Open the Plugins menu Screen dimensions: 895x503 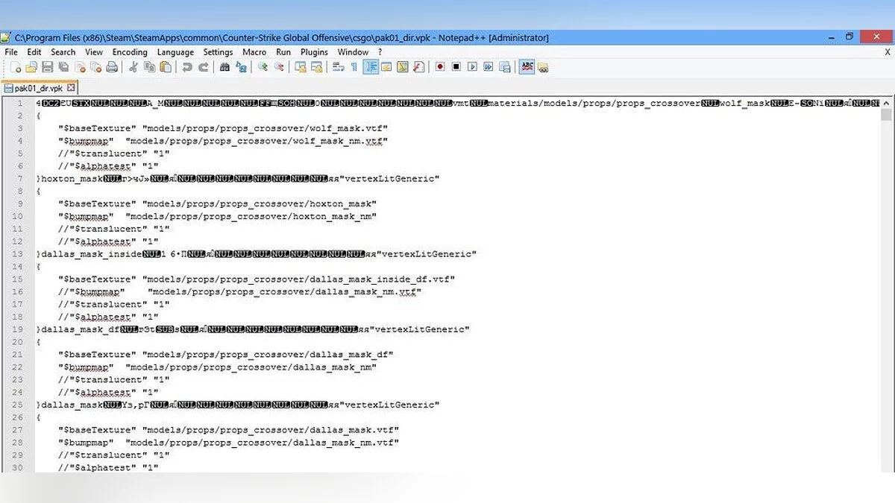click(315, 52)
